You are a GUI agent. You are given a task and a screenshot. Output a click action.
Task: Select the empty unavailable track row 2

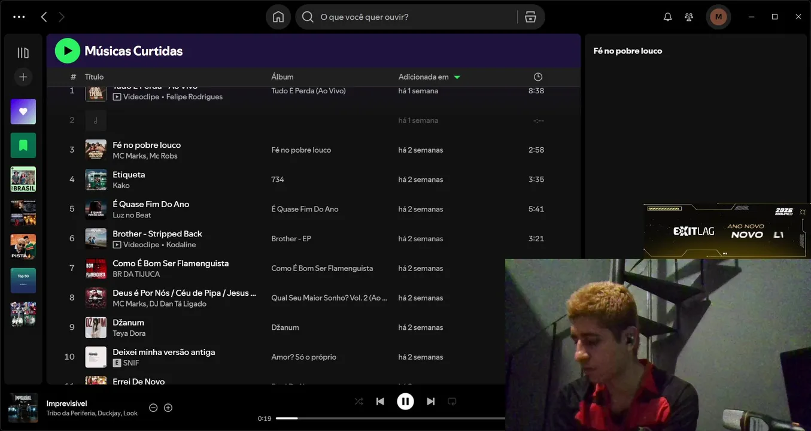click(314, 120)
